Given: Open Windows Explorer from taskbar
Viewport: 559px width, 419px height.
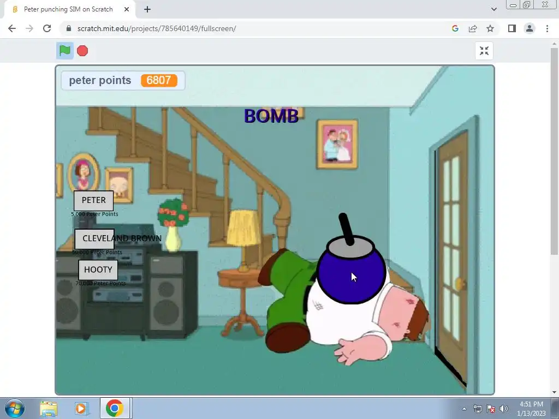Looking at the screenshot, I should (x=49, y=409).
